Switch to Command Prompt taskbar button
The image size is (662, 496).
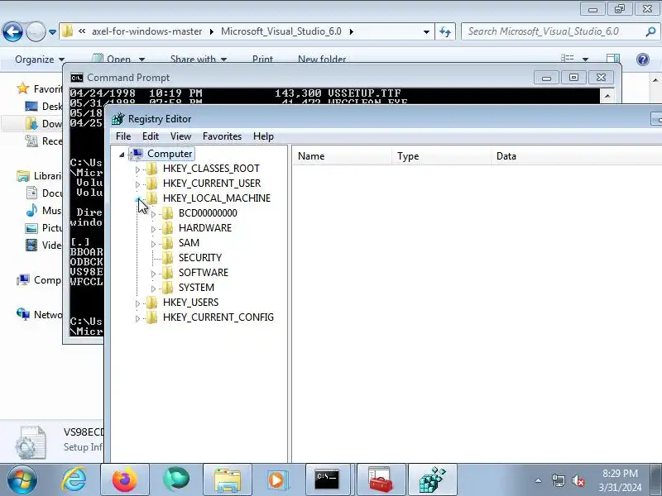[x=328, y=480]
